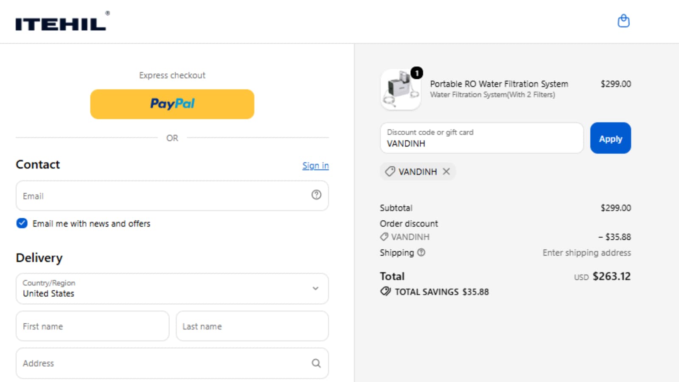Click the email help question mark icon
This screenshot has height=382, width=679.
click(x=316, y=195)
